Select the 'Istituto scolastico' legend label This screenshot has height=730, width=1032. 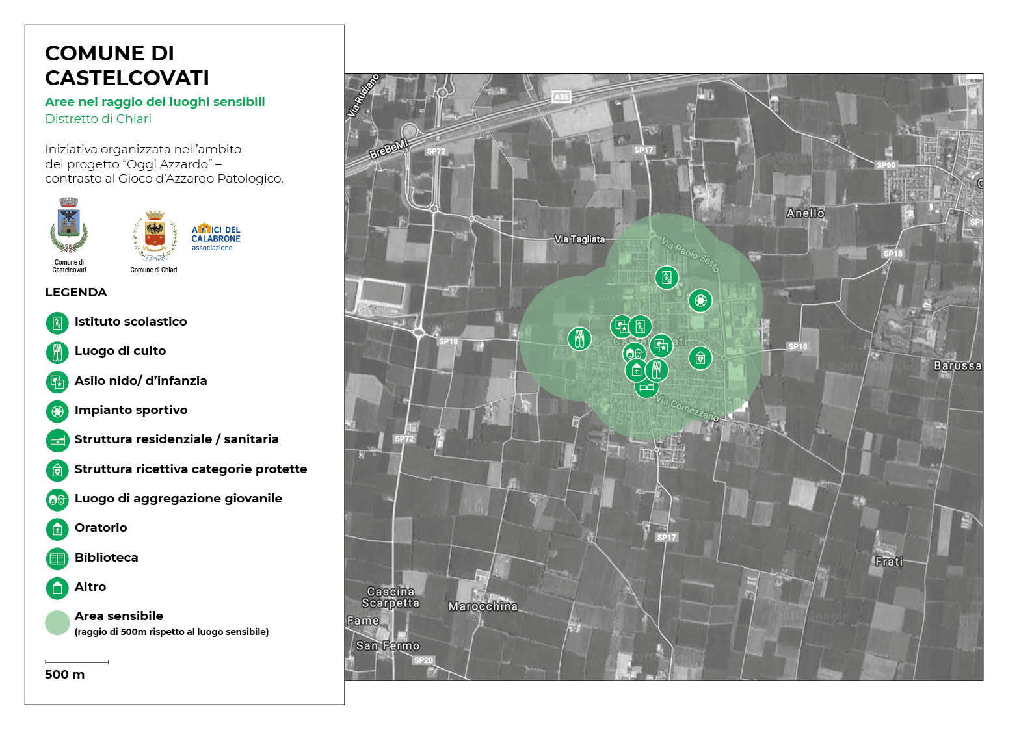pos(131,322)
